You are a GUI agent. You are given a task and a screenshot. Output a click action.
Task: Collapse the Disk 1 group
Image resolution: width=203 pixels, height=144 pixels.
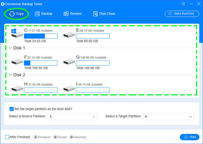point(10,48)
